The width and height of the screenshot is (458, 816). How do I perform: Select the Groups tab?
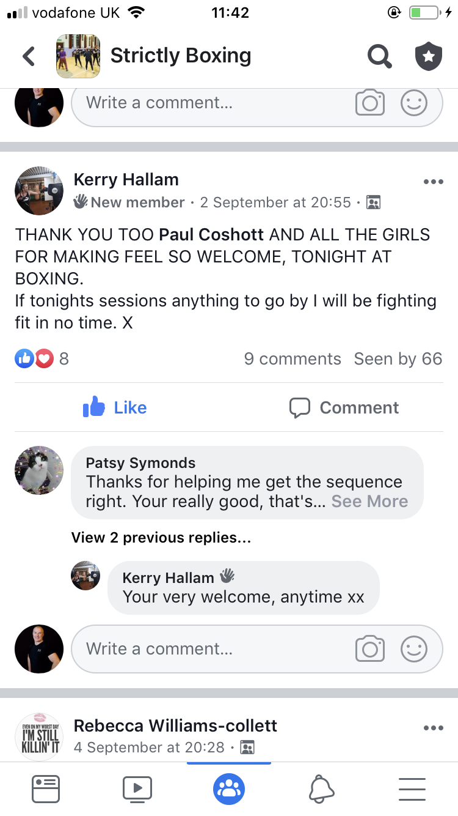pos(229,788)
